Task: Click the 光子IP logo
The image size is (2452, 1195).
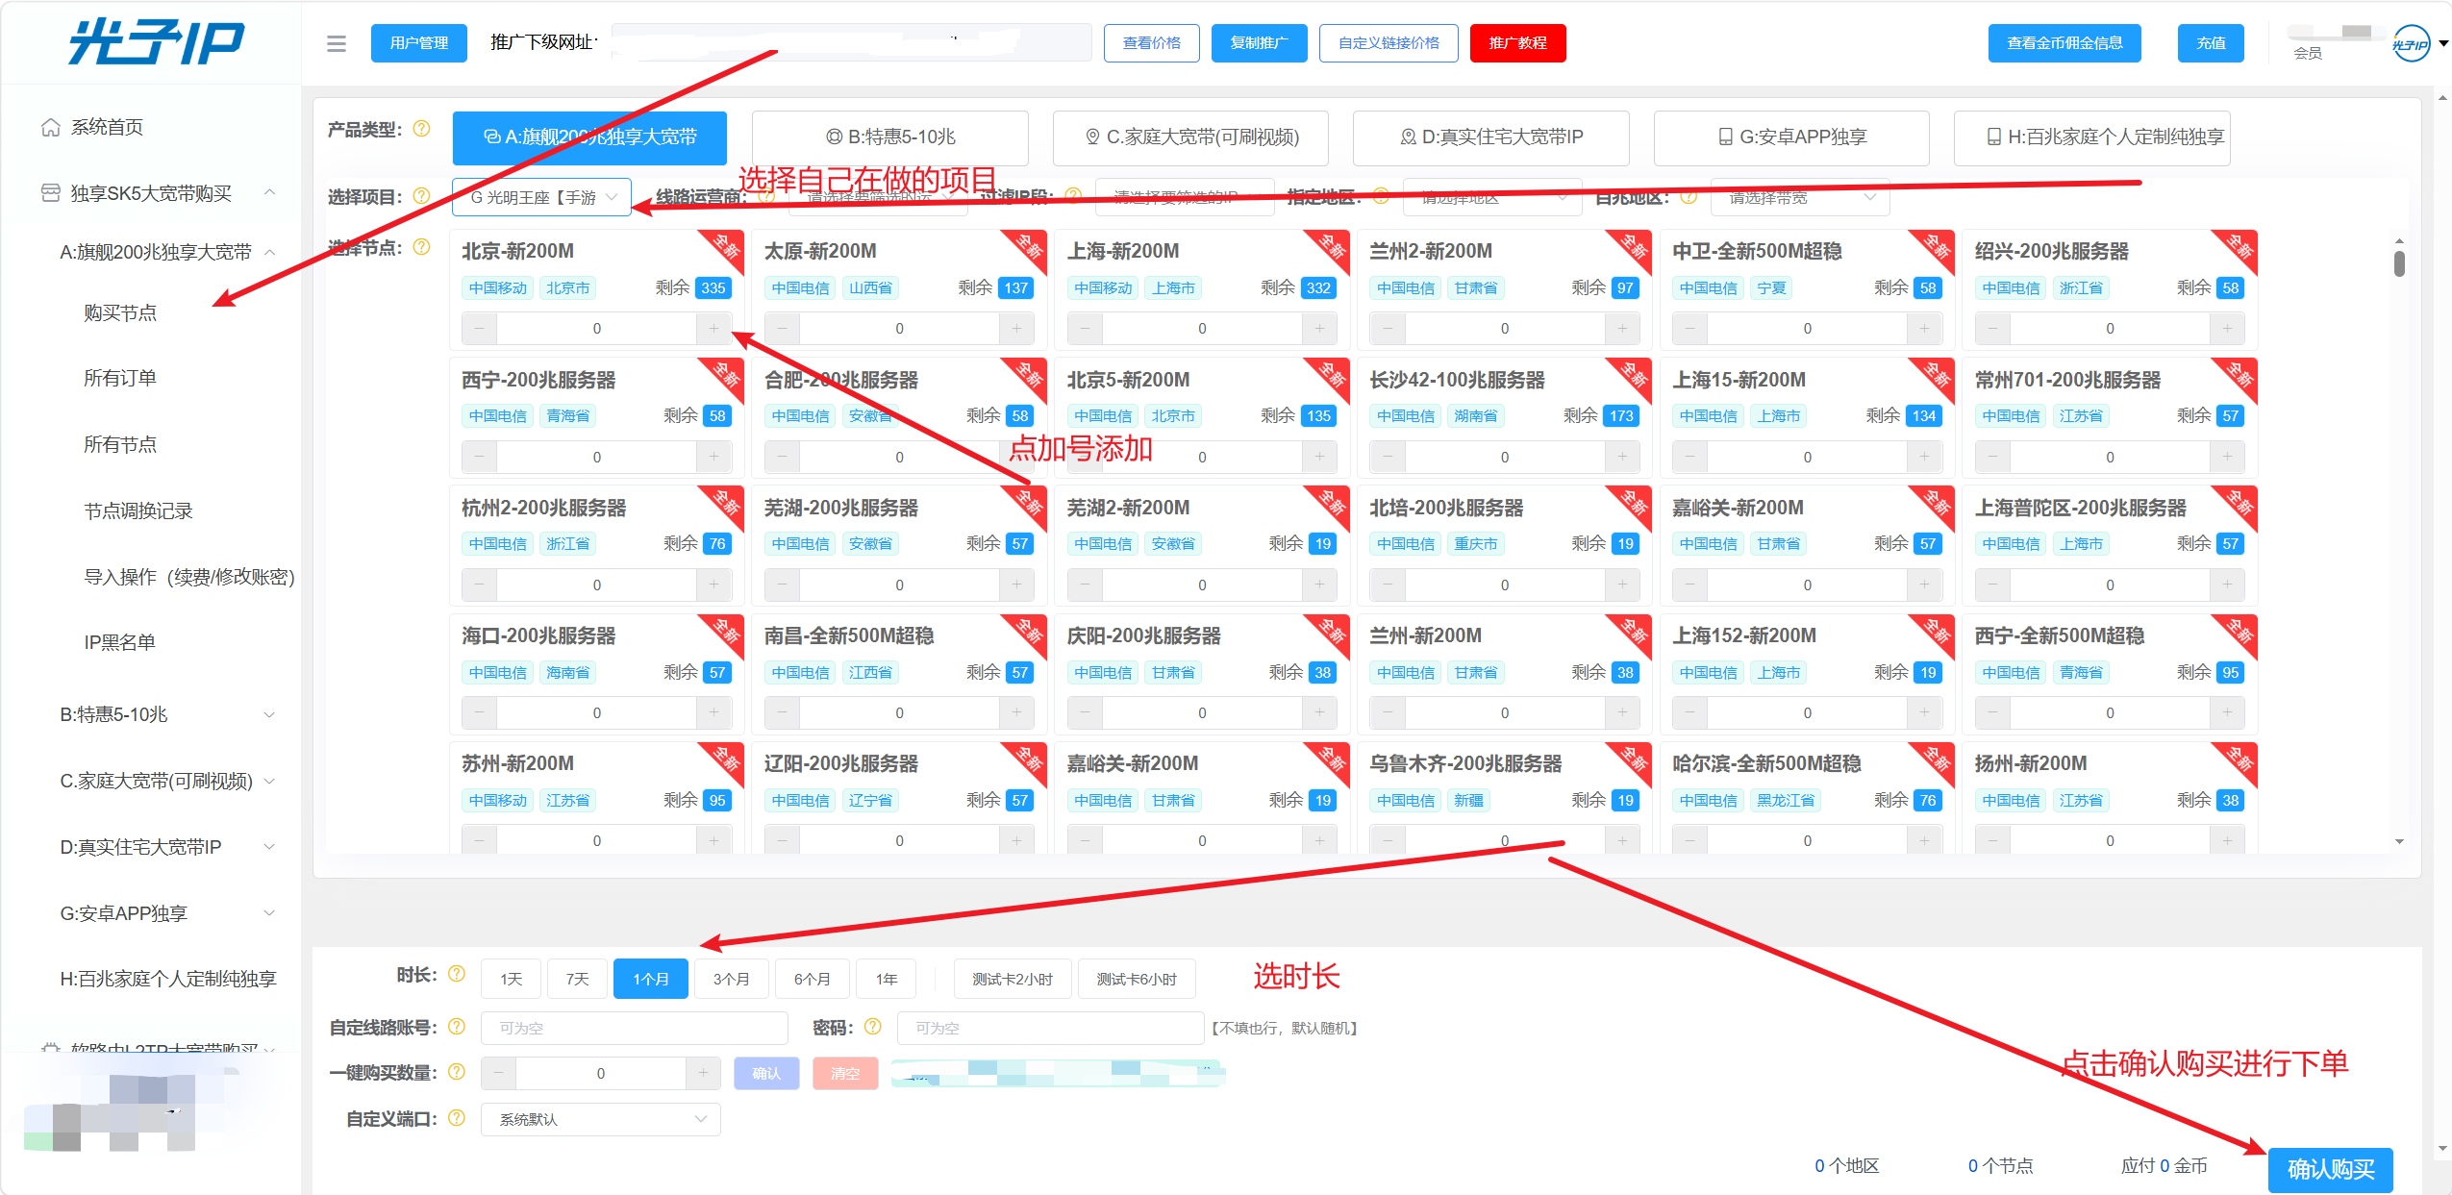Action: 156,42
